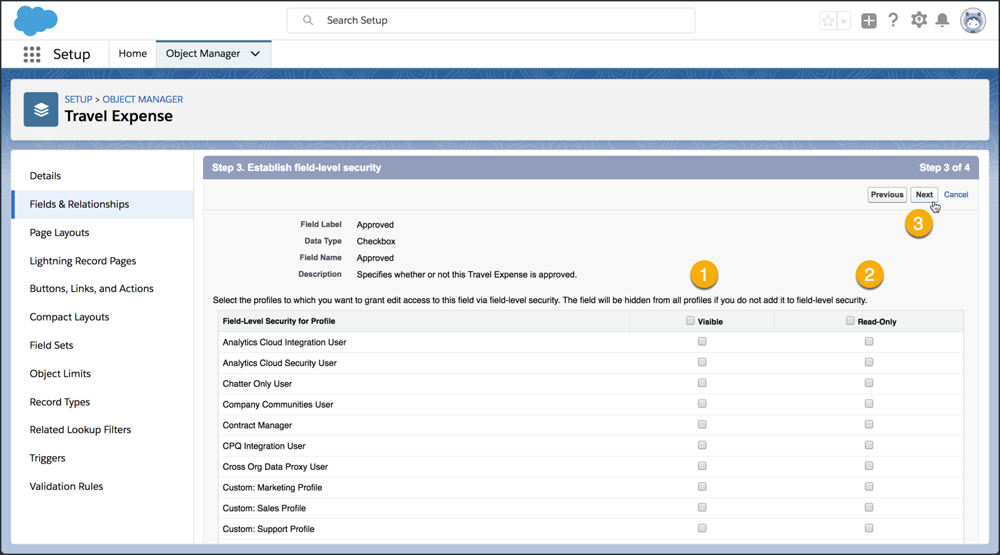Check Read-Only for Custom: Support Profile
This screenshot has width=1000, height=555.
tap(869, 528)
